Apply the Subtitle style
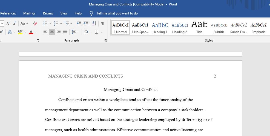270x136 pixels. (219, 28)
